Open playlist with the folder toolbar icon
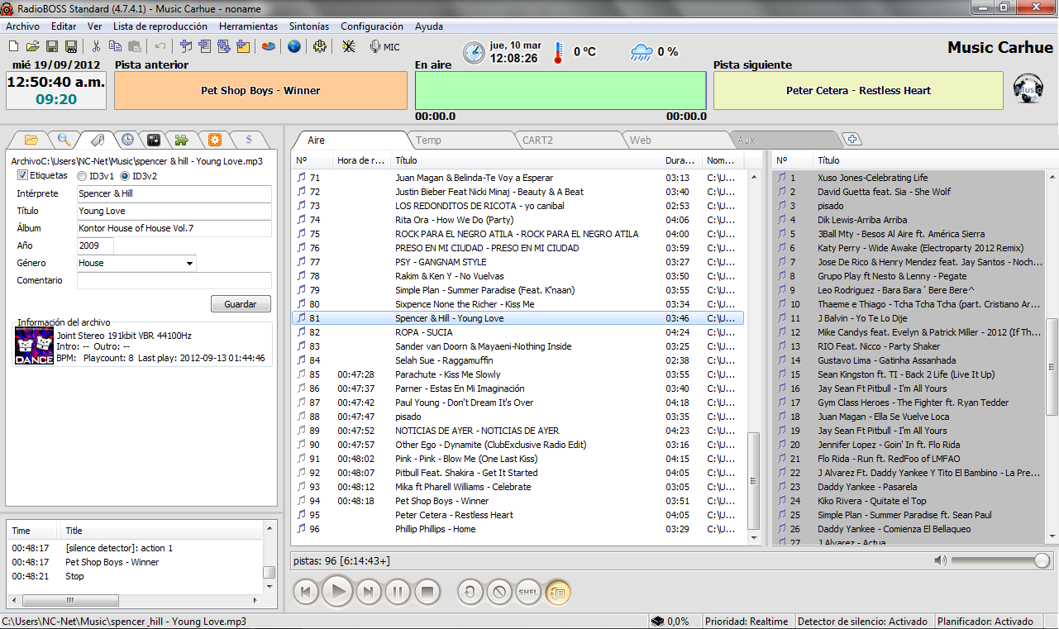Viewport: 1059px width, 629px height. coord(32,47)
